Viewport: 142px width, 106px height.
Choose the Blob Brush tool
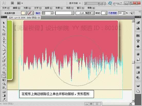tap(4, 61)
